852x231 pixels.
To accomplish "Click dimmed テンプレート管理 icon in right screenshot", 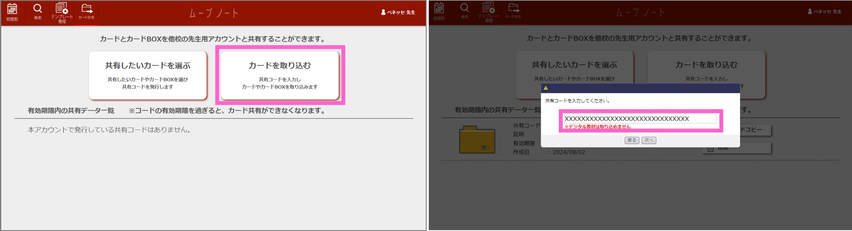I will tap(489, 12).
